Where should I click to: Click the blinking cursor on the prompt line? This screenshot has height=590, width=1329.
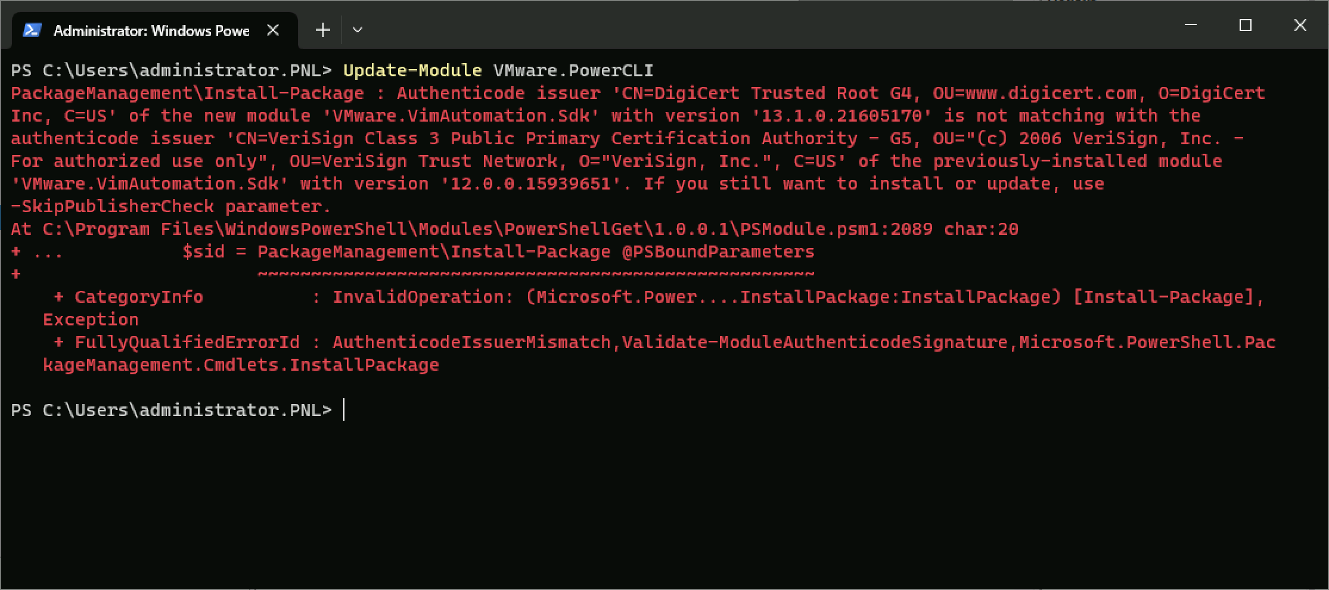pyautogui.click(x=346, y=410)
